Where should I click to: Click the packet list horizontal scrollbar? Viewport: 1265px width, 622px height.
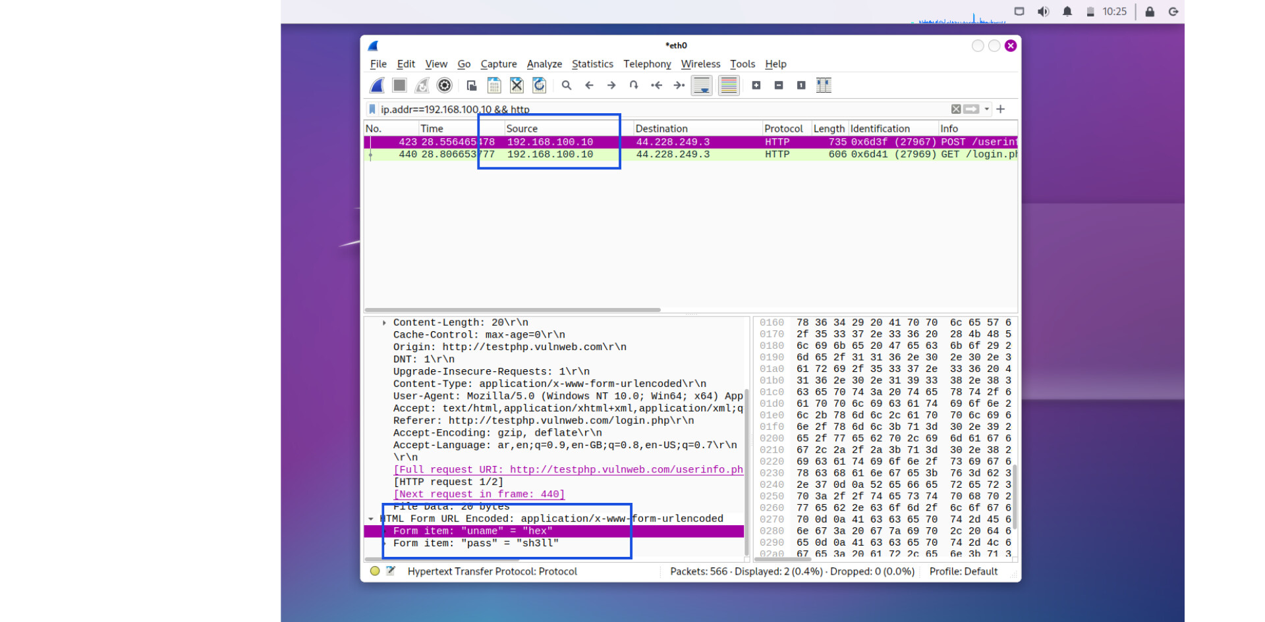pyautogui.click(x=513, y=309)
